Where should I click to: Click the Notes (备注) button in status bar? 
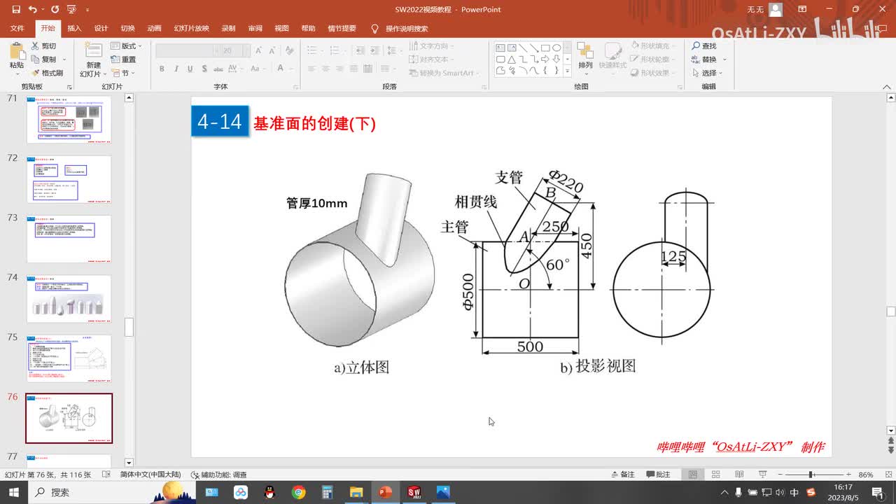pos(623,475)
